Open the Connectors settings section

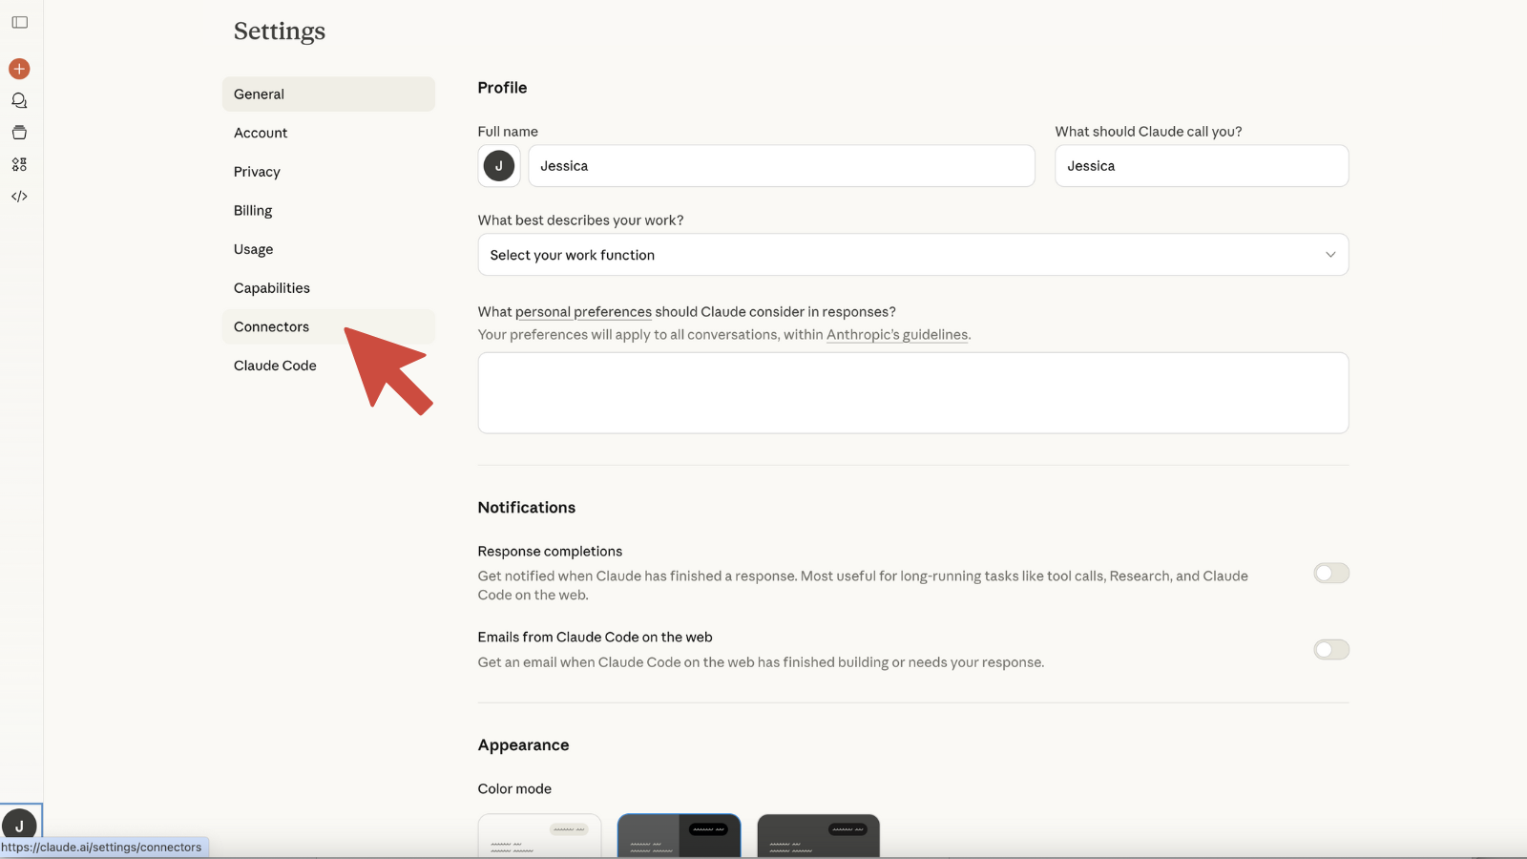272,327
